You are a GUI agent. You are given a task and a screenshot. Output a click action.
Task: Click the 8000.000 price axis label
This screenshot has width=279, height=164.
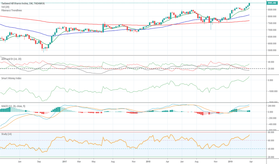[272, 16]
